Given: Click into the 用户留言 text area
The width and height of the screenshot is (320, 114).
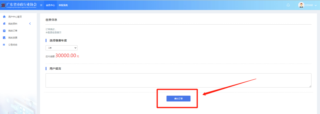Looking at the screenshot, I should click(178, 80).
